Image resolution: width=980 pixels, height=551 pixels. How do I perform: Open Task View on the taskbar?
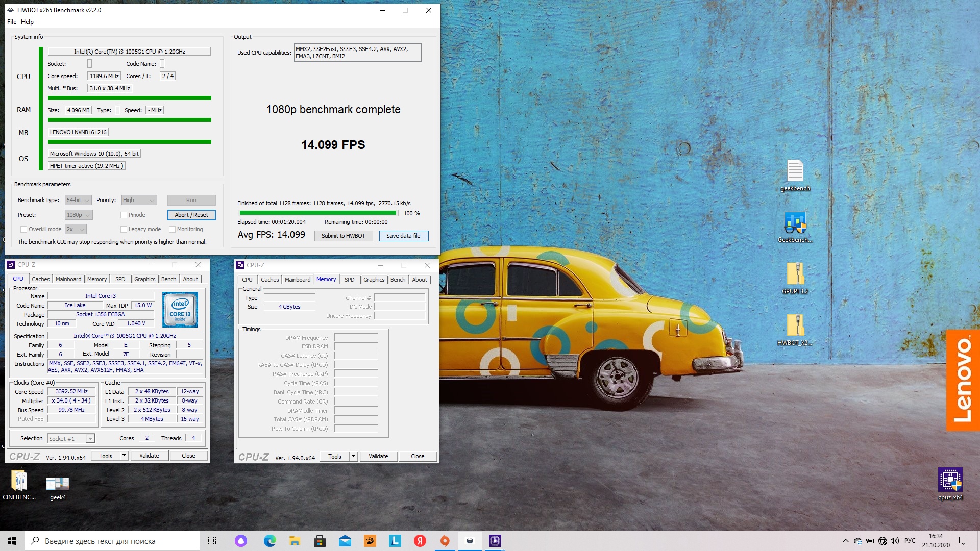pos(212,541)
